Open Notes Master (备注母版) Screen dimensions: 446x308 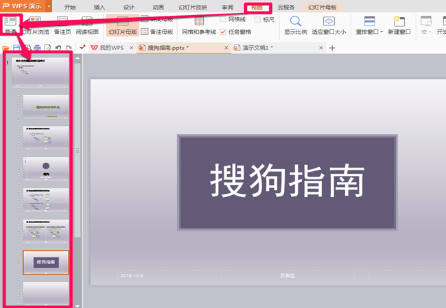157,31
